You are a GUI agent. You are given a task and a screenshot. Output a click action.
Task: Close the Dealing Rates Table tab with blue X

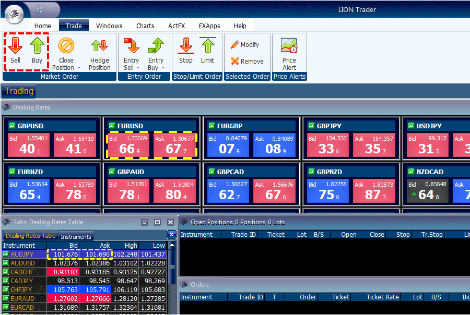click(x=171, y=235)
